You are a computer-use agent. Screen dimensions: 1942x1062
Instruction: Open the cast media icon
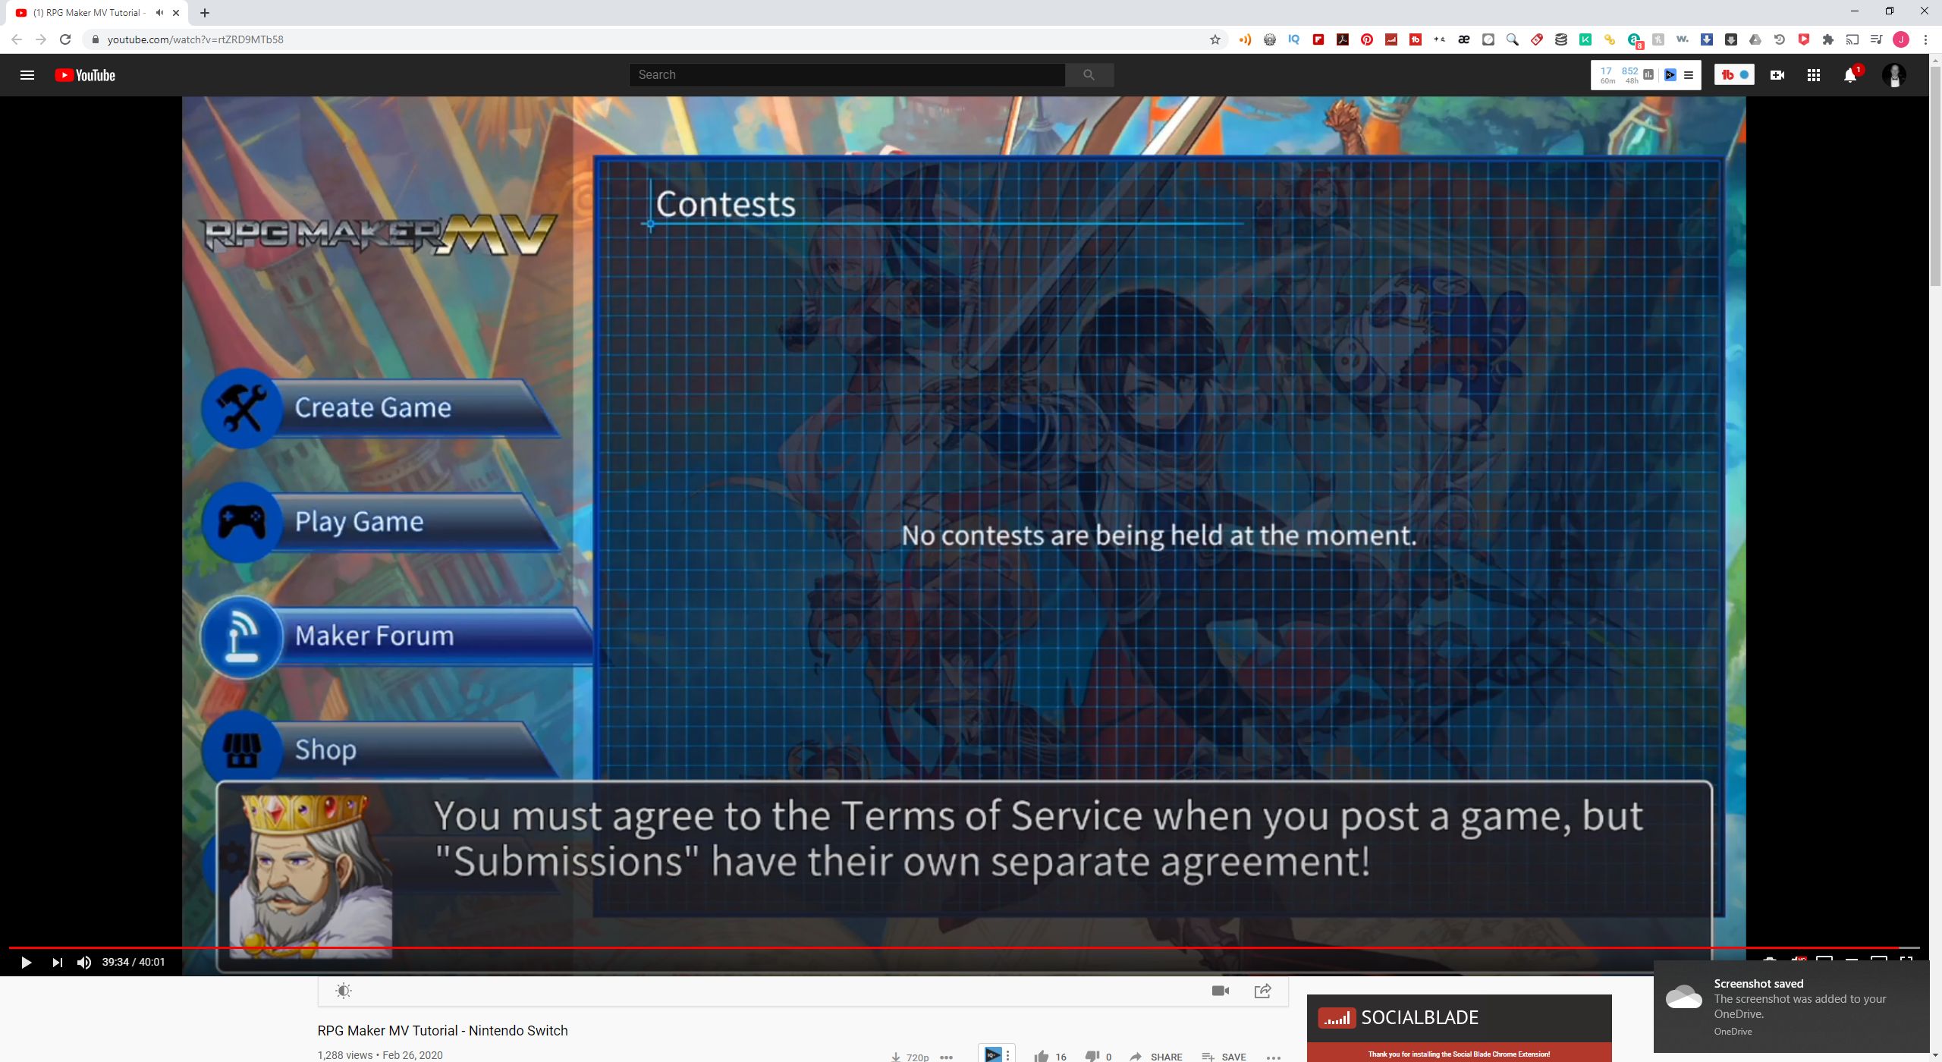pyautogui.click(x=1852, y=39)
